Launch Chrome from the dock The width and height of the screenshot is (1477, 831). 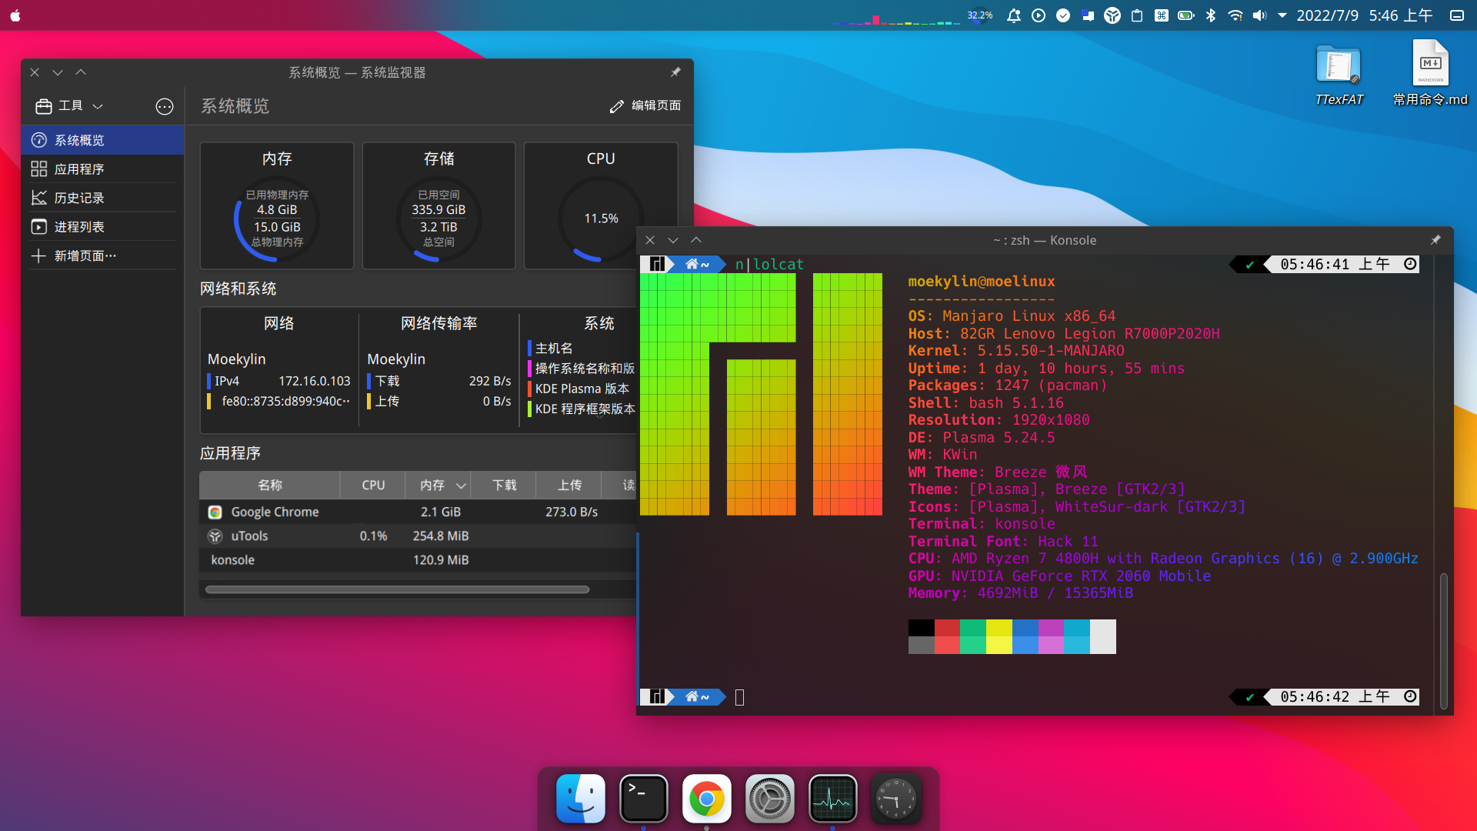[x=706, y=799]
